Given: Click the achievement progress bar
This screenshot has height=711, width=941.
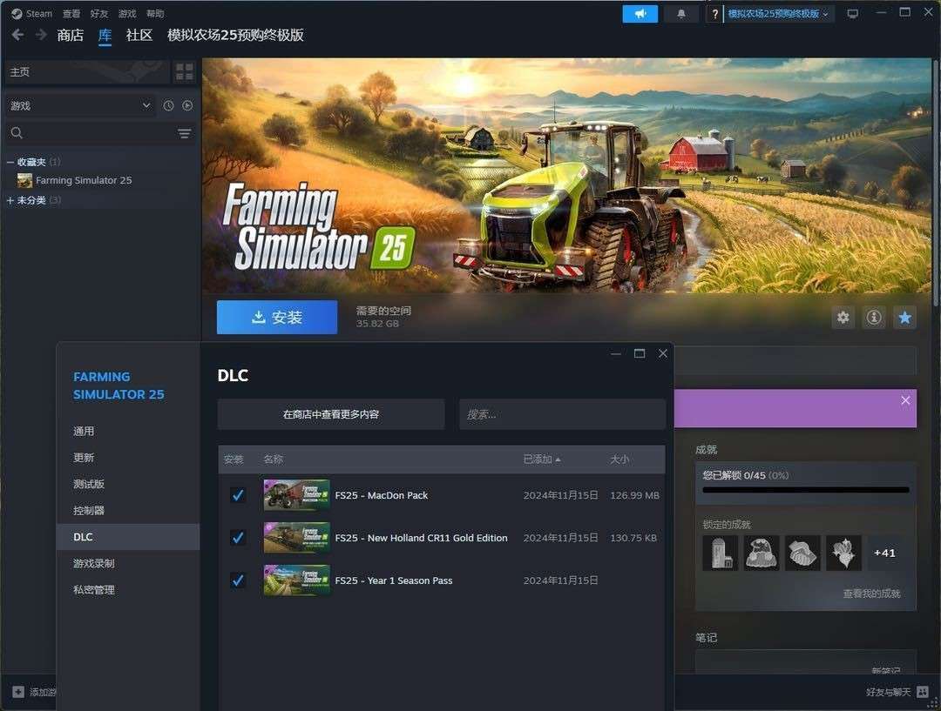Looking at the screenshot, I should click(806, 490).
